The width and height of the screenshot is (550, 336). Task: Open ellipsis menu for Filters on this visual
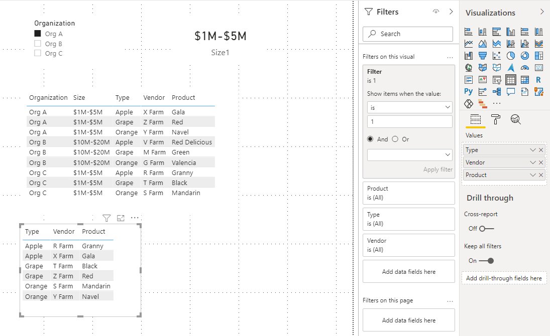click(x=450, y=57)
